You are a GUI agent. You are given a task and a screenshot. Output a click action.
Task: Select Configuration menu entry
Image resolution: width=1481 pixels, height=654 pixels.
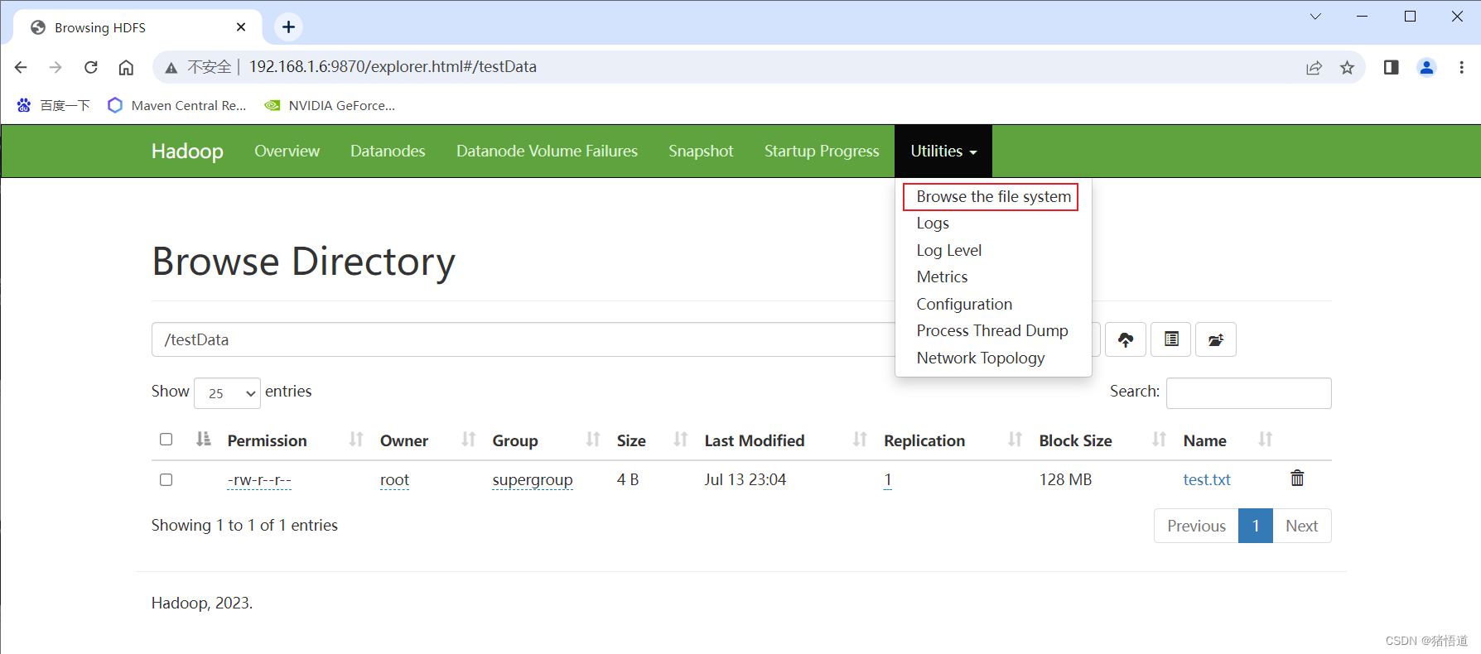click(x=964, y=304)
